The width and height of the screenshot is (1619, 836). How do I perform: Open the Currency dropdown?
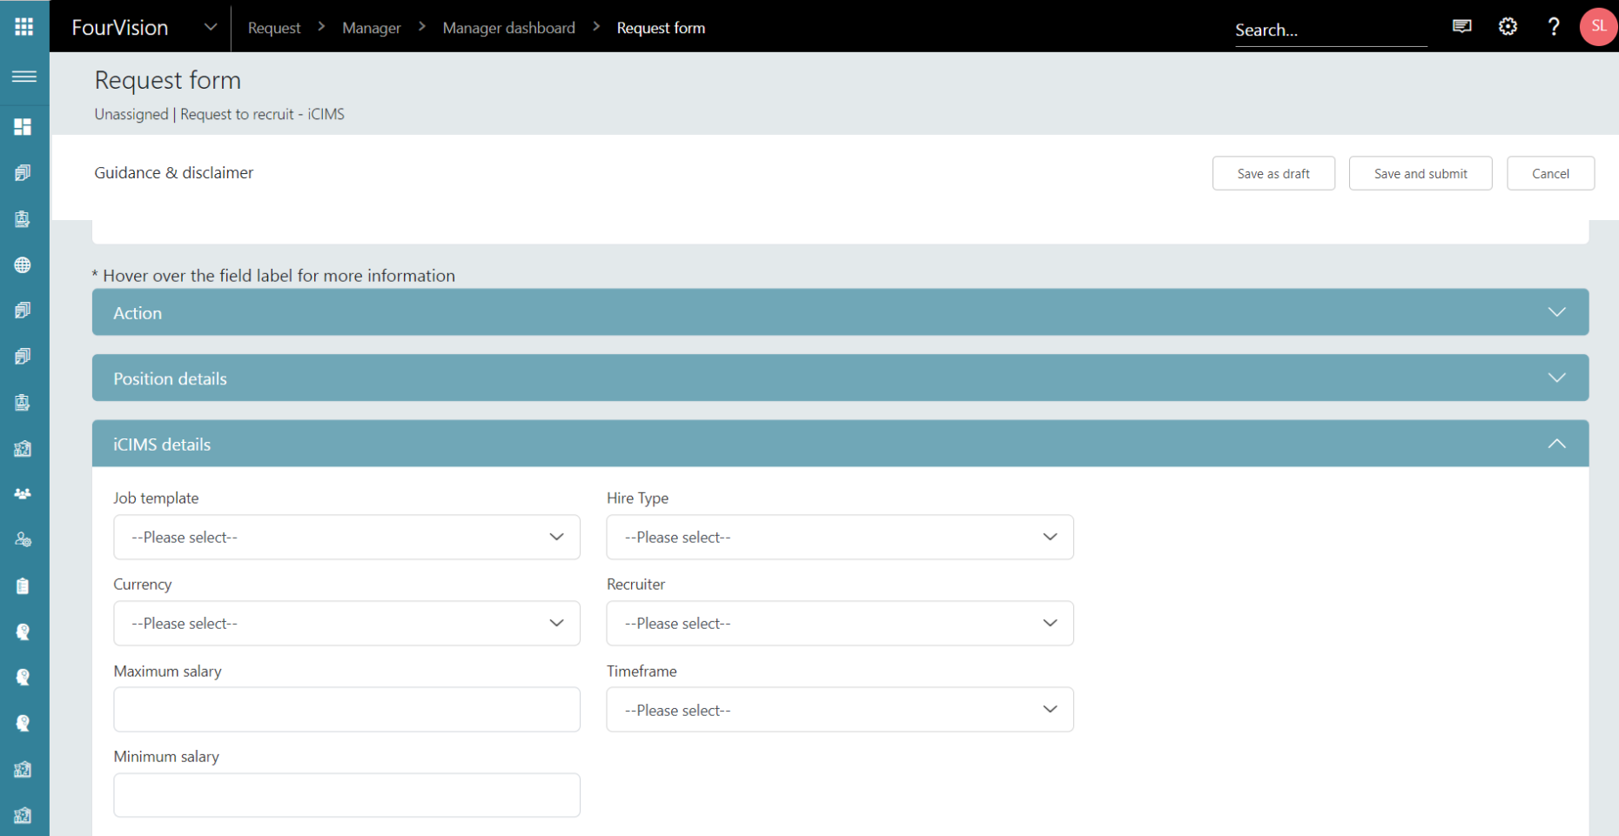tap(346, 623)
